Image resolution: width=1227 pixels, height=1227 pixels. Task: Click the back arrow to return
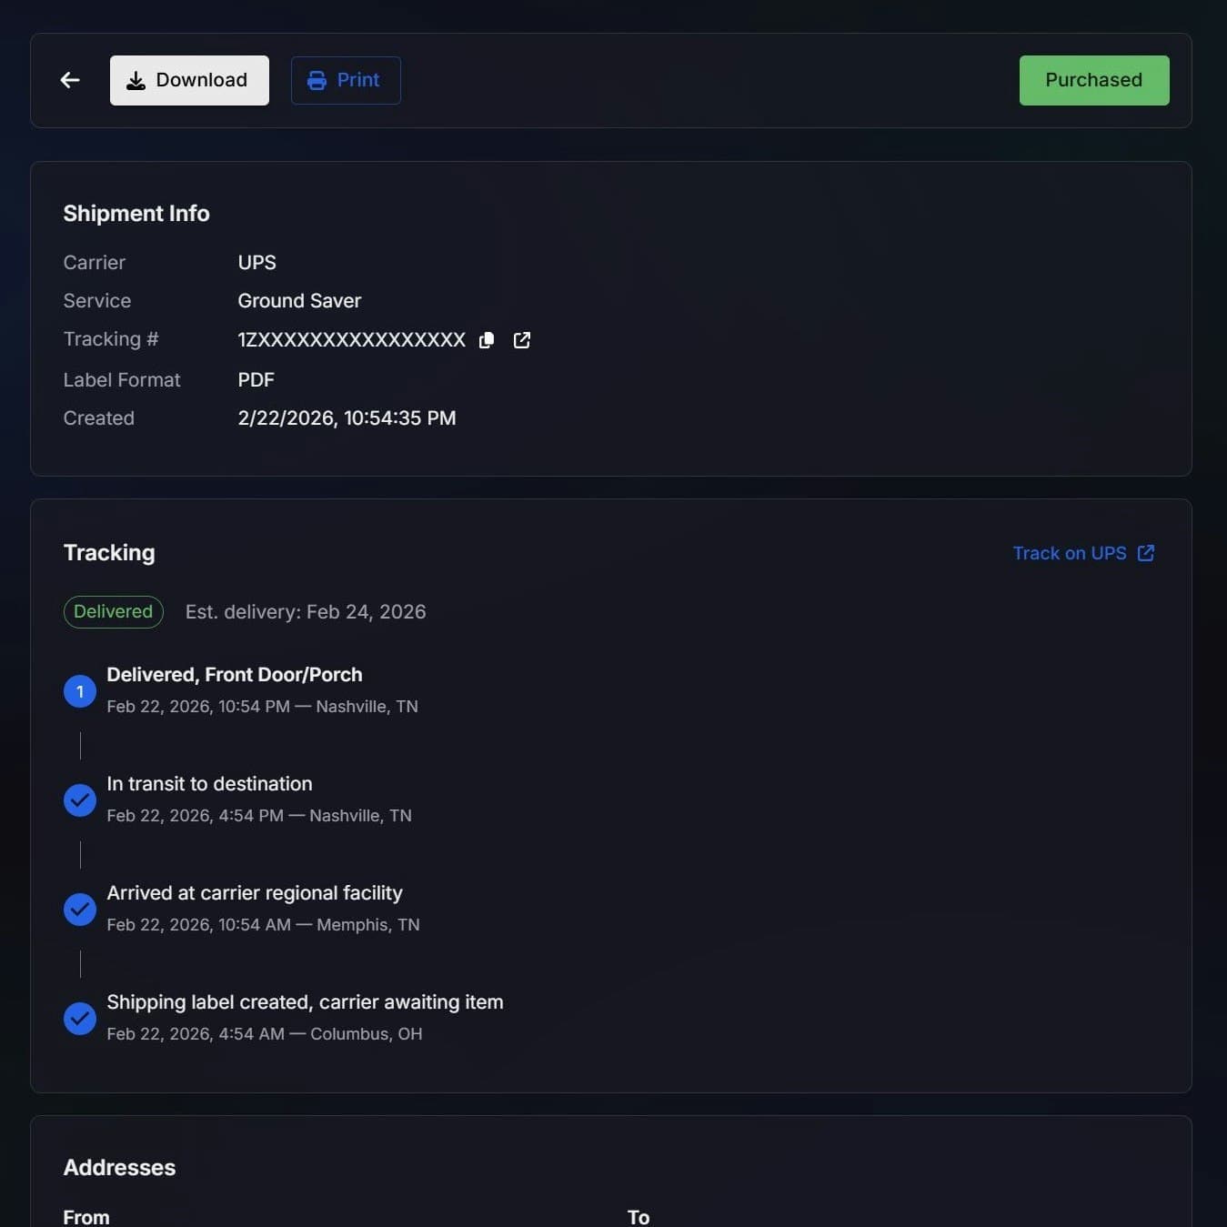(70, 80)
